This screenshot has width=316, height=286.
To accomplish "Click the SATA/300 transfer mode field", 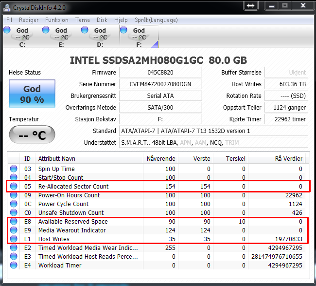I will pyautogui.click(x=160, y=108).
